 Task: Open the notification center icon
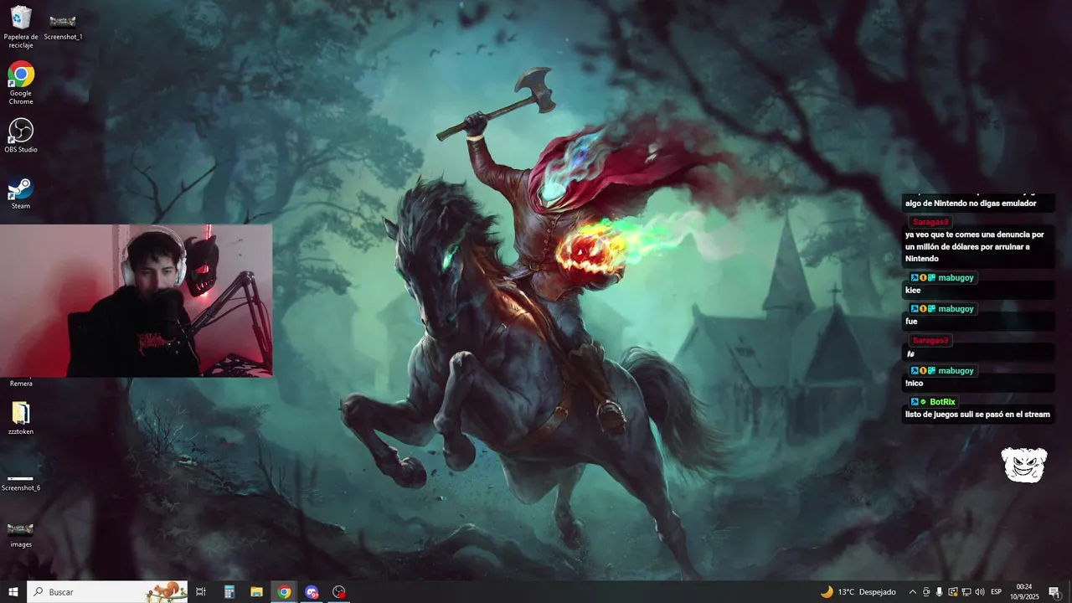1054,592
